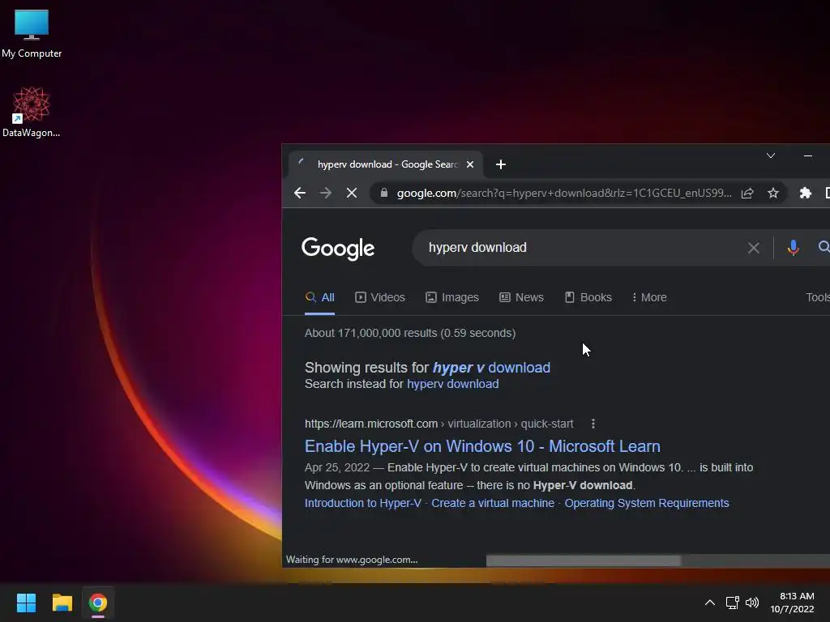Open the new tab plus button

[x=501, y=164]
